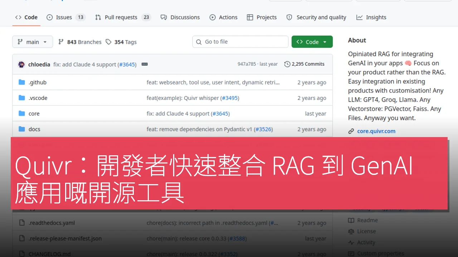Click the Projects table icon
The height and width of the screenshot is (257, 458).
pyautogui.click(x=250, y=17)
